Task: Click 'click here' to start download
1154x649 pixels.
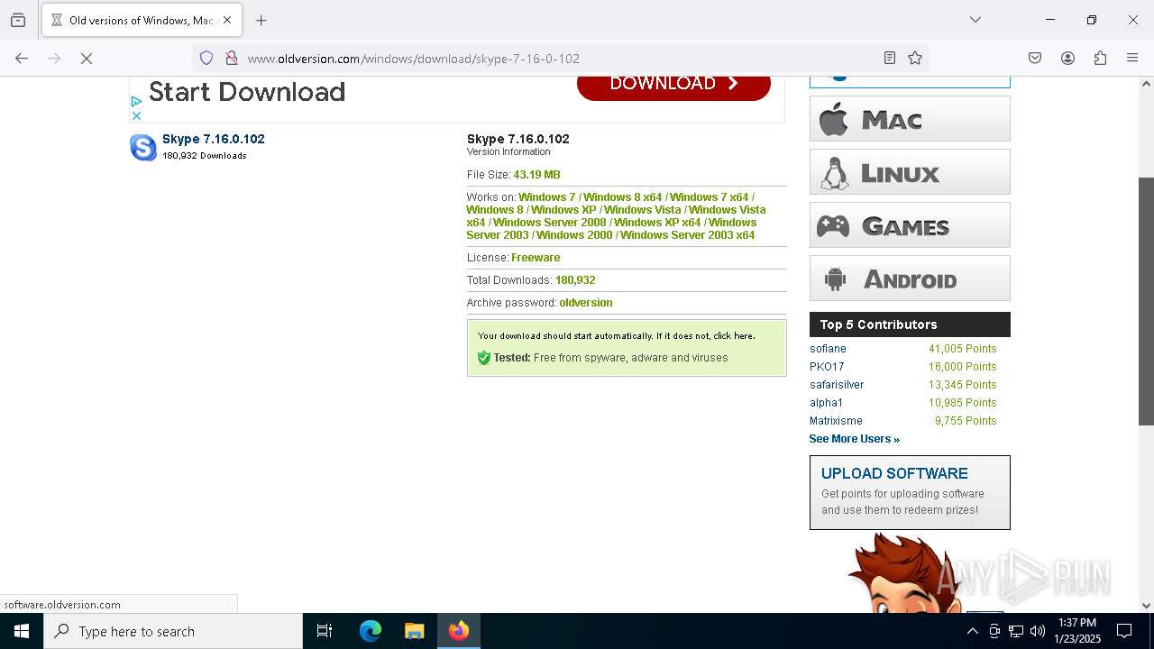Action: coord(733,336)
